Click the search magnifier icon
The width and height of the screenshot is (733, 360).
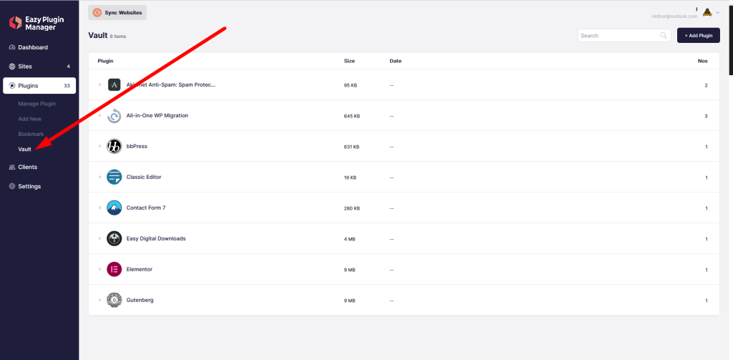point(663,36)
